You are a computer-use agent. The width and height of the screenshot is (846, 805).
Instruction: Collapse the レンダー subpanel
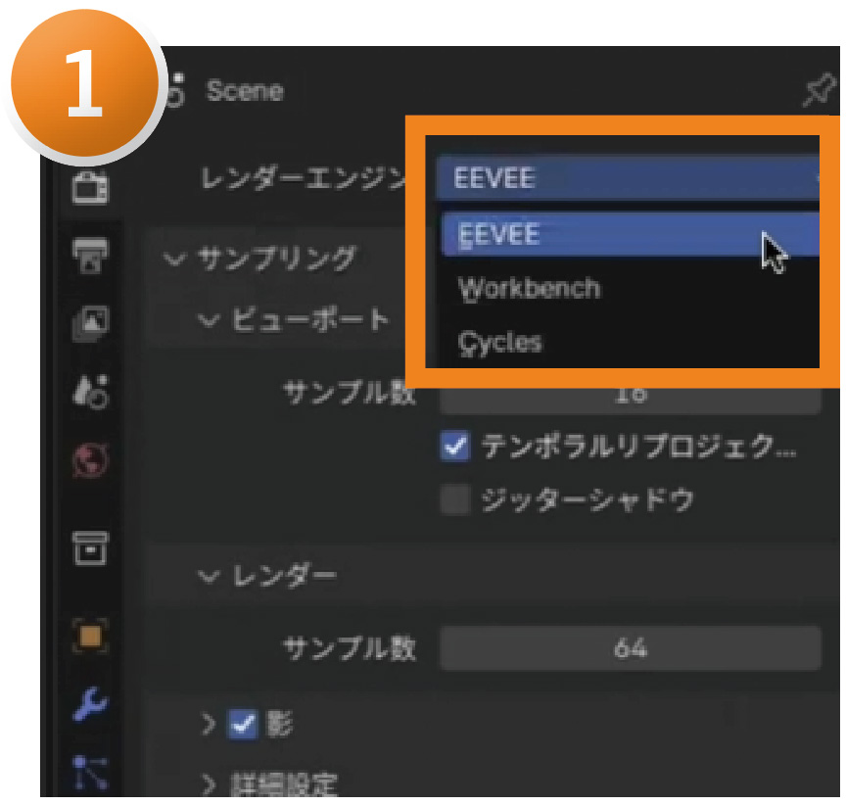(x=209, y=576)
